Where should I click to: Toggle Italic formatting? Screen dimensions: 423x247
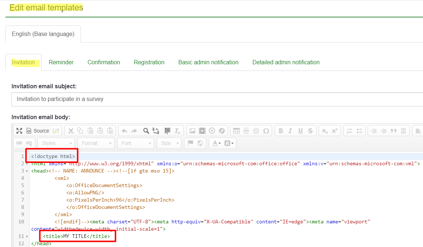[291, 131]
